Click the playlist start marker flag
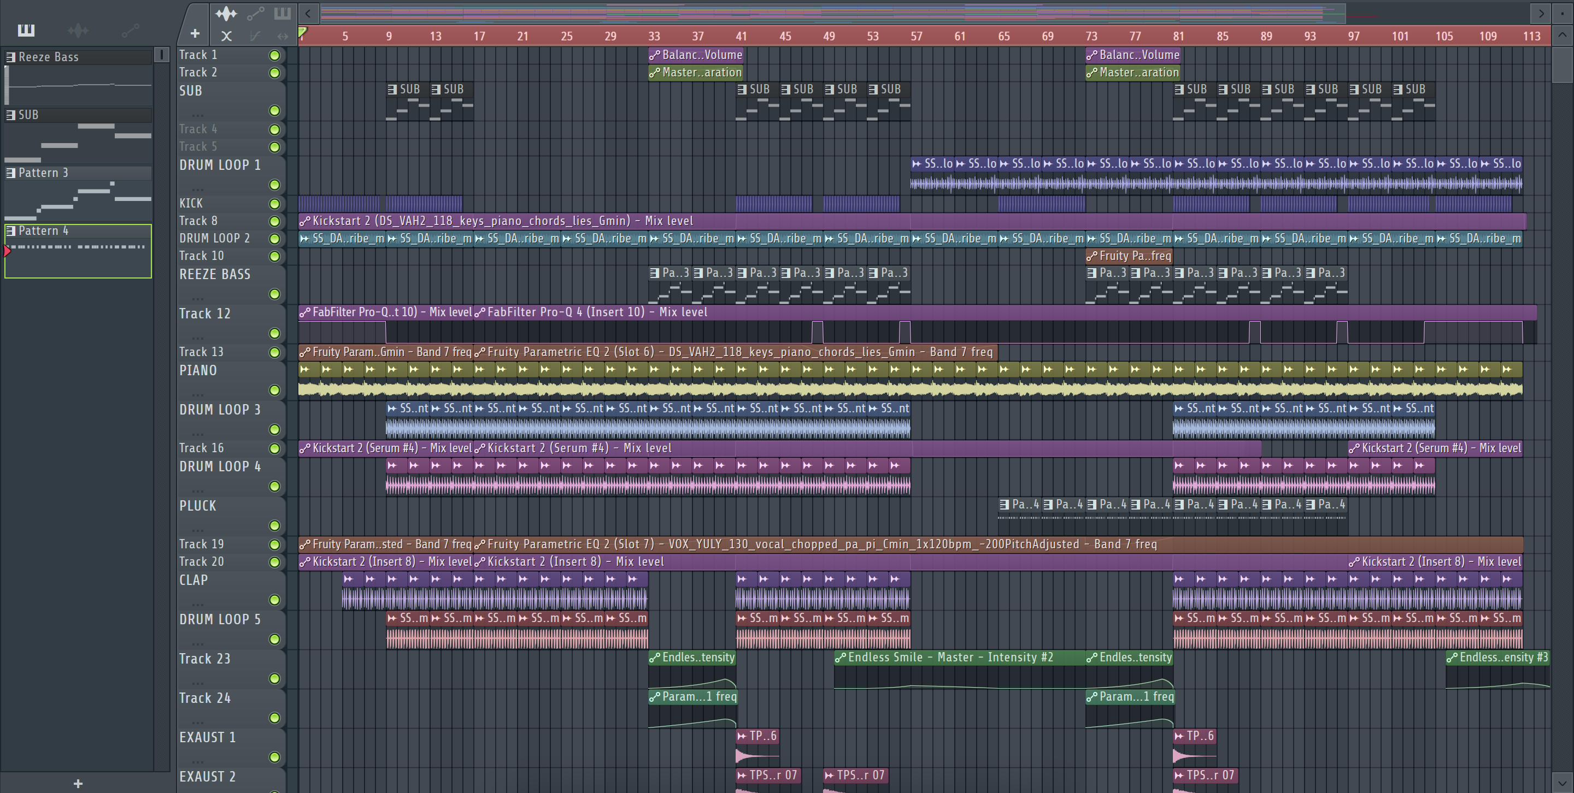The height and width of the screenshot is (793, 1574). click(302, 32)
